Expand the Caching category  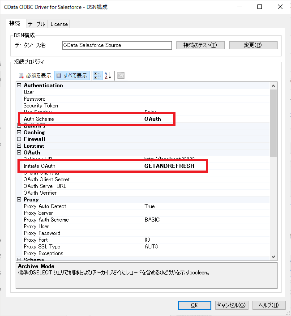[x=19, y=132]
